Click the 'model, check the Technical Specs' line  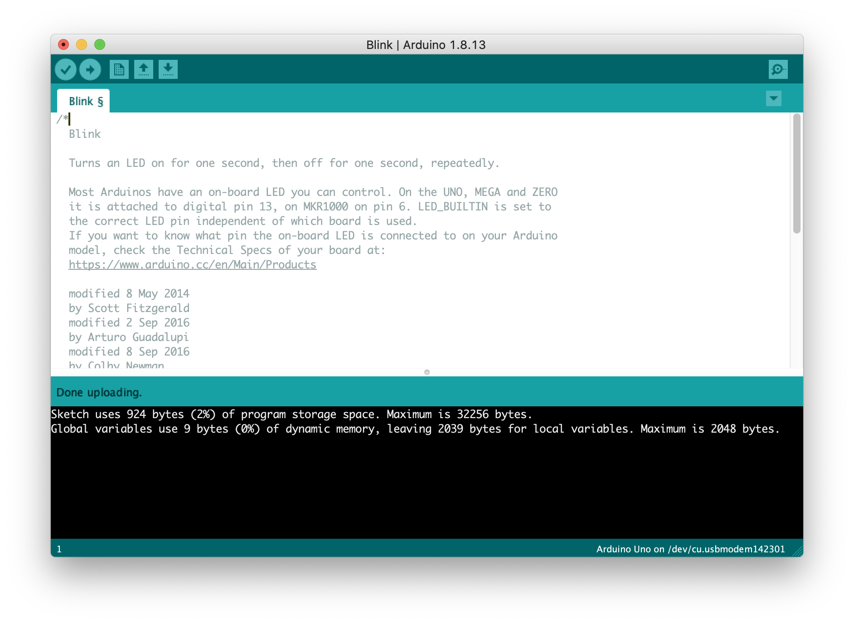coord(227,250)
